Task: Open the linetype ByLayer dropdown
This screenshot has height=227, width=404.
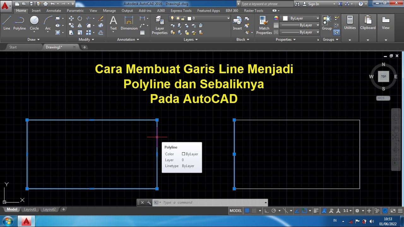Action: [300, 32]
